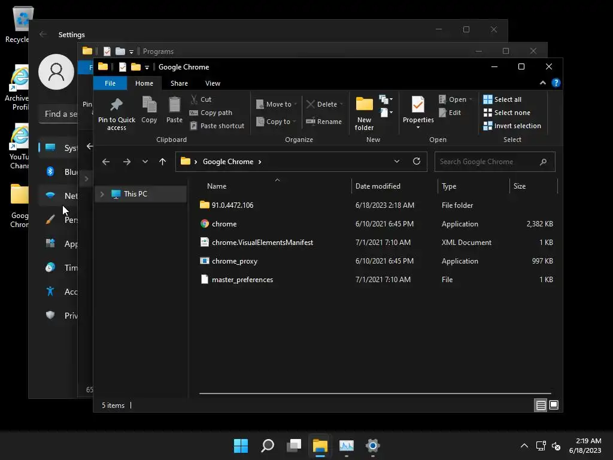Viewport: 613px width, 460px height.
Task: Open the New item dropdown icon
Action: 386,99
